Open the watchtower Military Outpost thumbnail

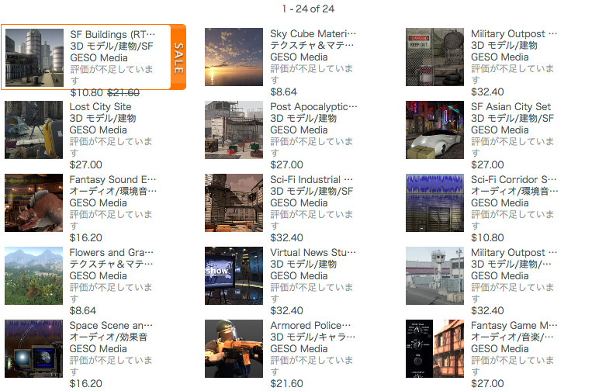pos(434,275)
